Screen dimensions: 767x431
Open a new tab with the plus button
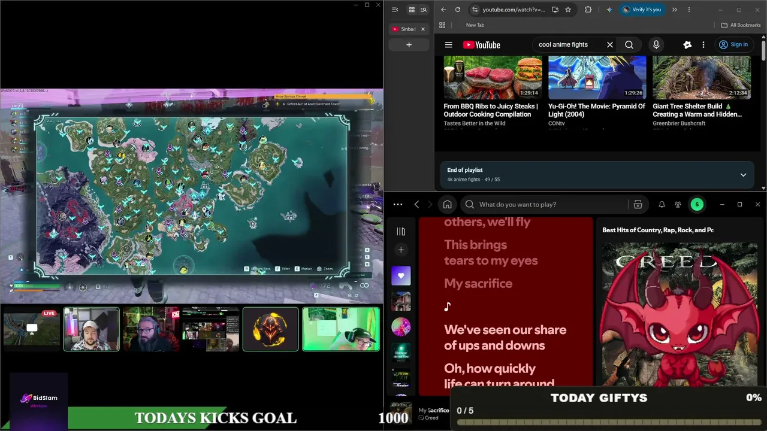pyautogui.click(x=409, y=45)
